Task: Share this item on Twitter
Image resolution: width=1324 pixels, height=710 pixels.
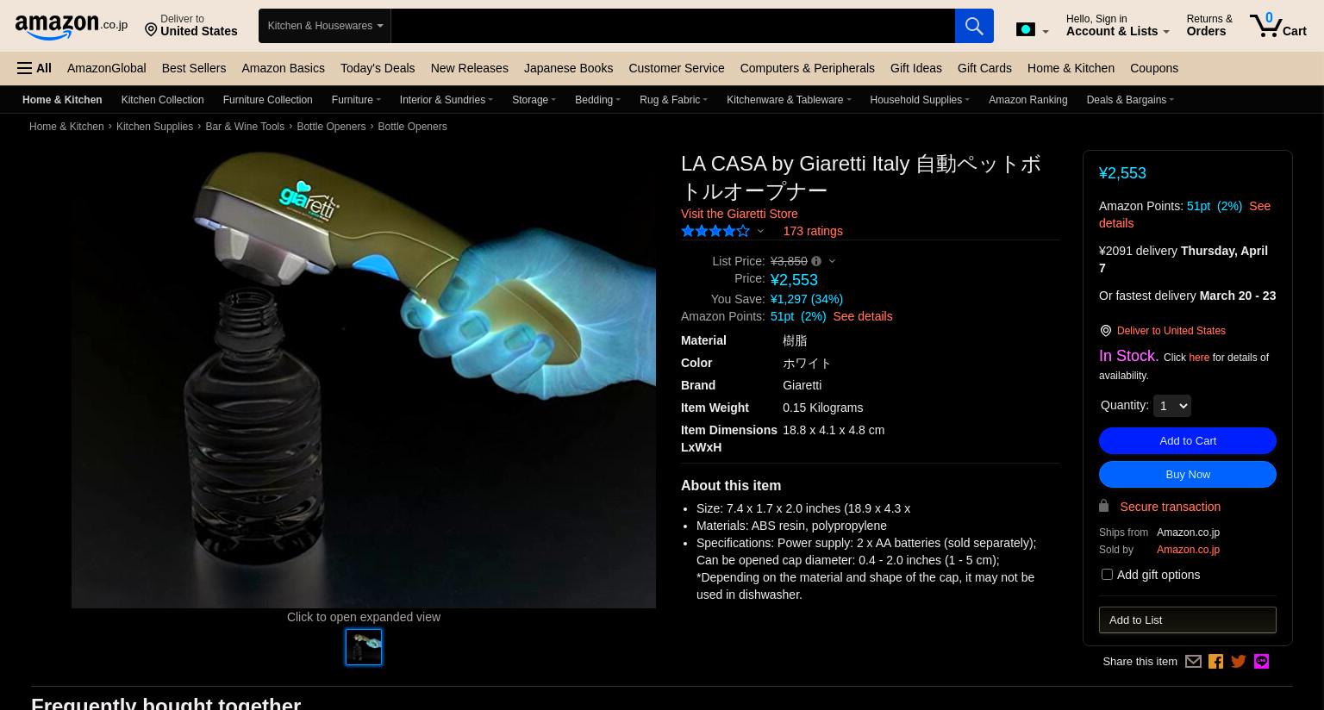Action: (1239, 662)
